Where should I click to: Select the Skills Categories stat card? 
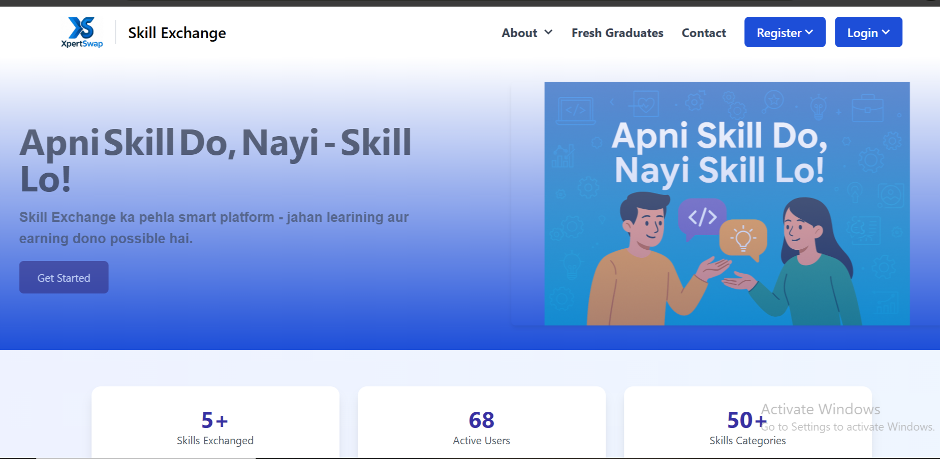pyautogui.click(x=747, y=427)
